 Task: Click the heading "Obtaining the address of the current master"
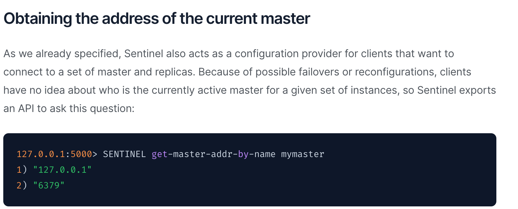157,19
